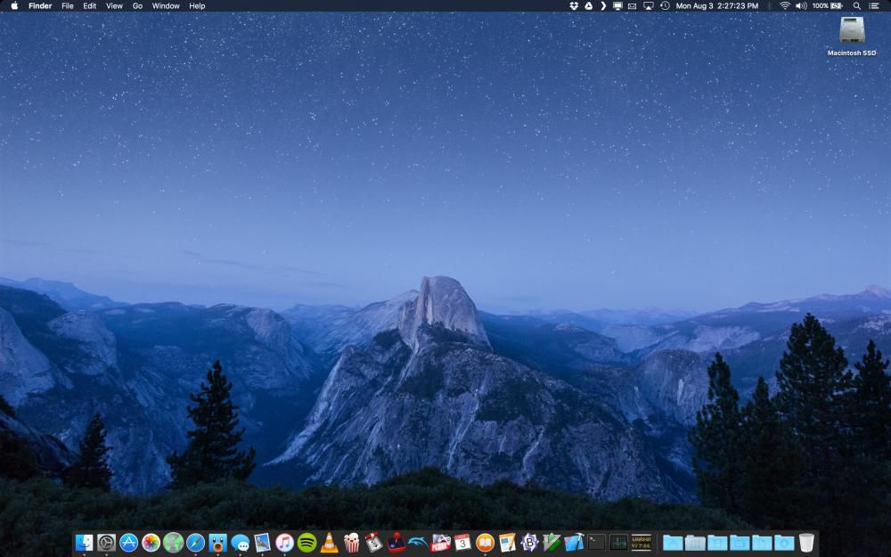Viewport: 891px width, 557px height.
Task: Show Notification Center from menu bar
Action: [875, 5]
